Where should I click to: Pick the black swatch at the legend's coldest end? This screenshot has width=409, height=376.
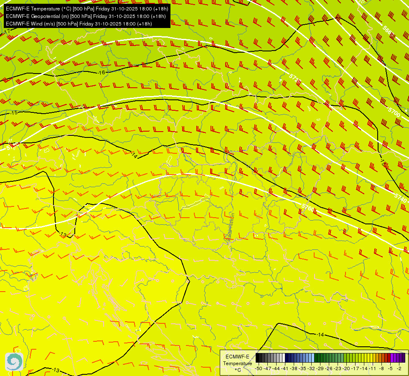point(257,358)
